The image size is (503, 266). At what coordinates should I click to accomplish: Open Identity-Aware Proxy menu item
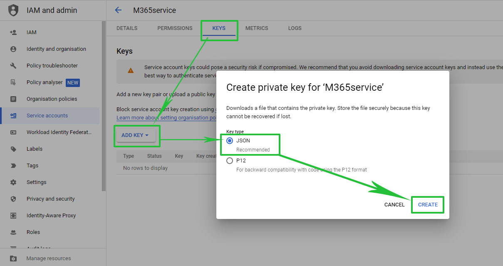pyautogui.click(x=50, y=216)
